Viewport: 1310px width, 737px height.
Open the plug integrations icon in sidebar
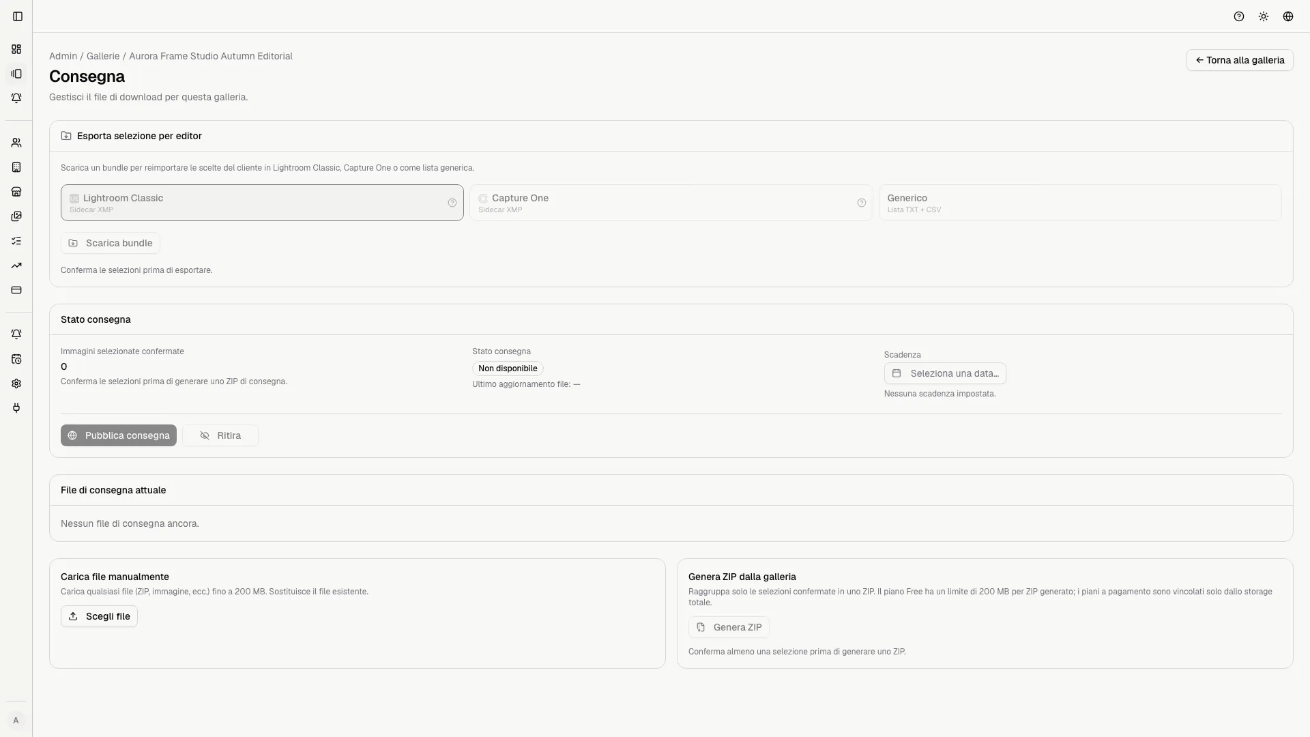click(x=16, y=408)
